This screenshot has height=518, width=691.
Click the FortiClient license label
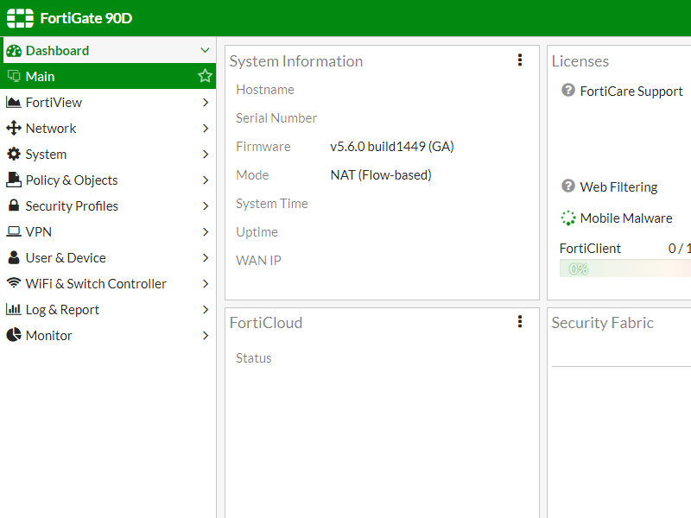(x=590, y=249)
